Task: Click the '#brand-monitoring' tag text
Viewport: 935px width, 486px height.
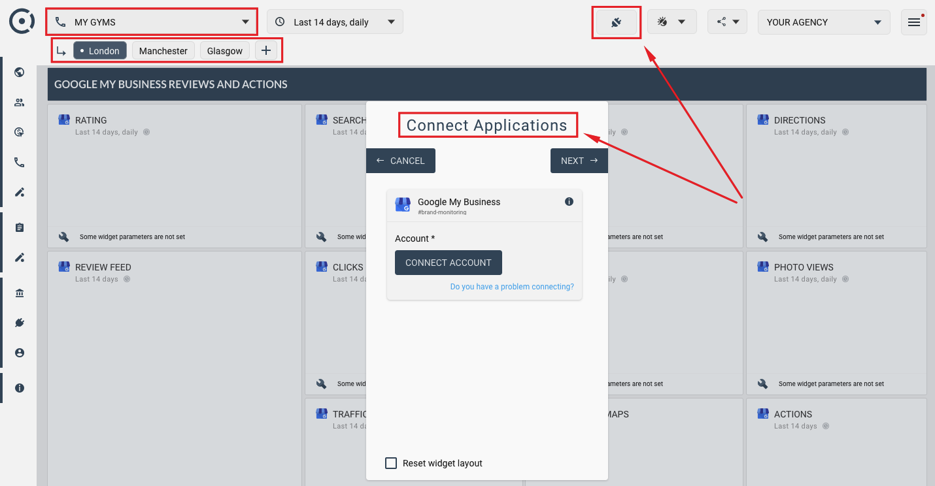Action: tap(442, 212)
